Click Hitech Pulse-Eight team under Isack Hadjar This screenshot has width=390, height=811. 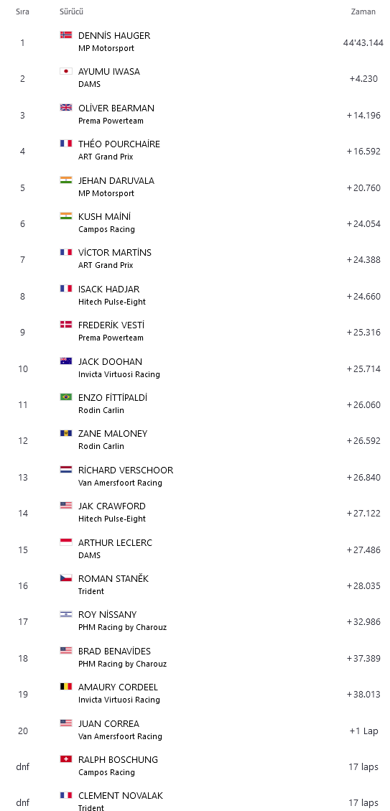(112, 302)
